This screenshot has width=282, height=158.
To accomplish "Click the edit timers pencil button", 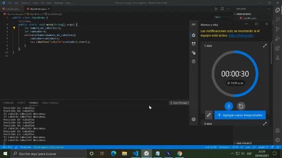I will click(x=208, y=115).
